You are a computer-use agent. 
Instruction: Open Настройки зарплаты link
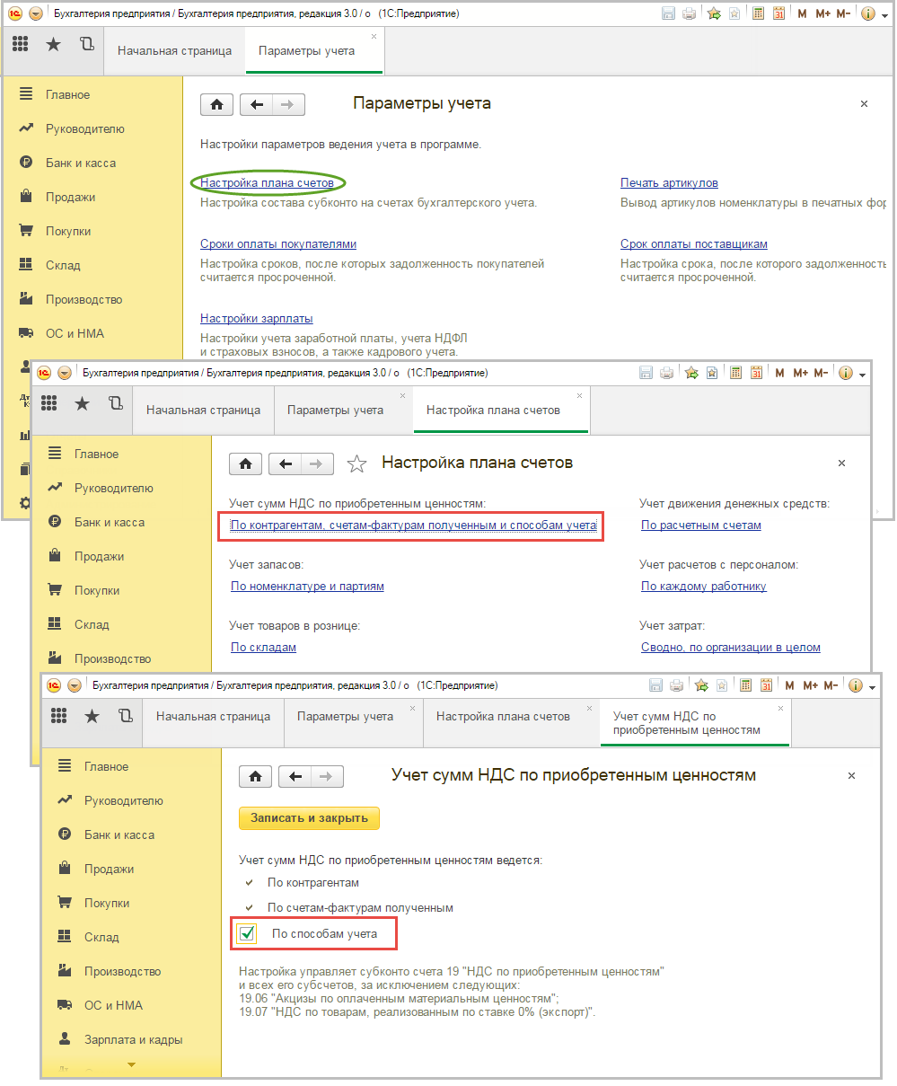pos(256,319)
